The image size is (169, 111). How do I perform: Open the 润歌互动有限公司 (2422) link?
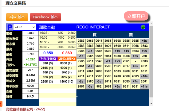26,109
